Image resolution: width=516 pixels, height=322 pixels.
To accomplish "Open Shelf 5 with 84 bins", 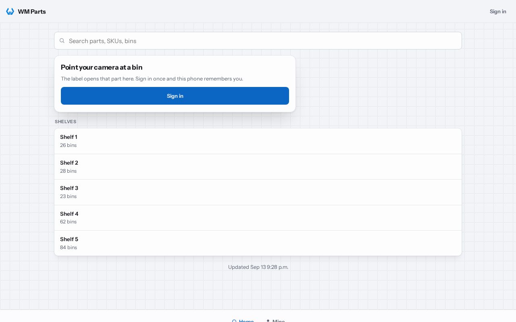I will pos(258,243).
